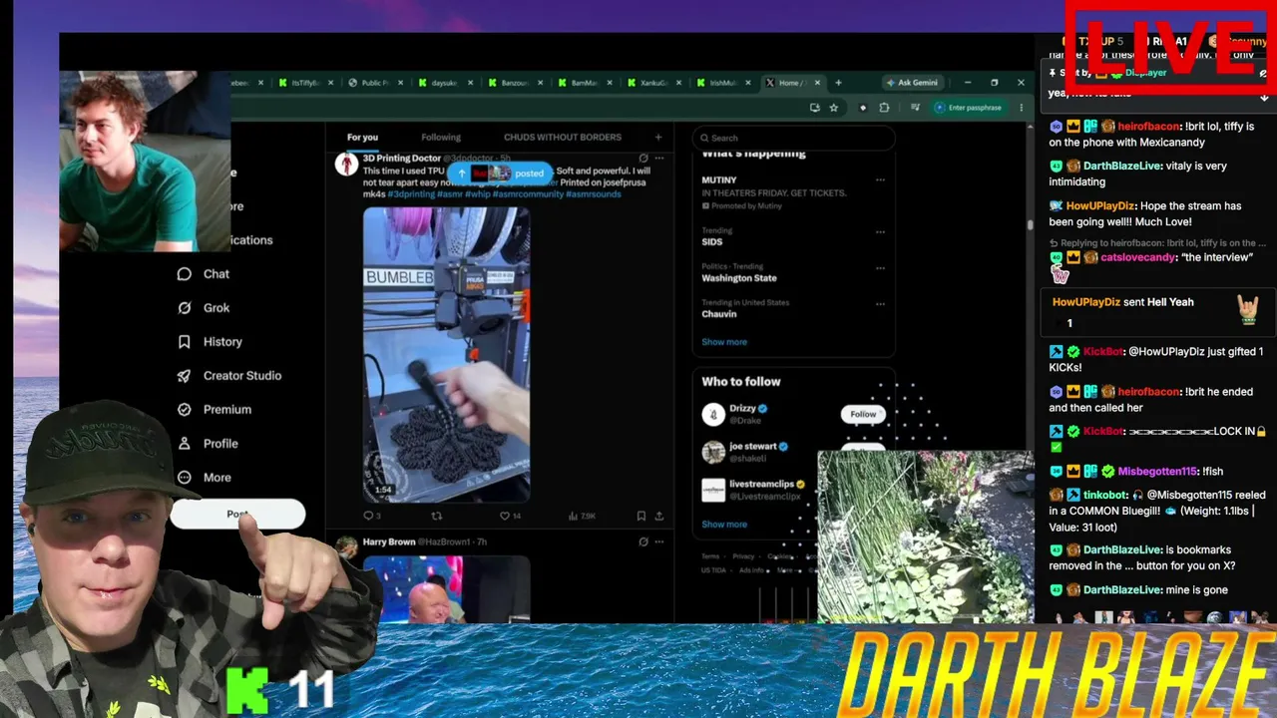
Task: Click the X Search field
Action: [794, 138]
